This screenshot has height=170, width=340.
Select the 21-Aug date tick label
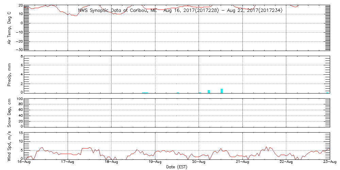pyautogui.click(x=242, y=163)
